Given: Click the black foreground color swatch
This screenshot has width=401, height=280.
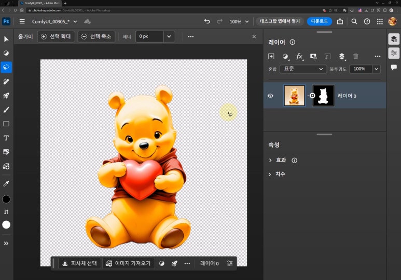Looking at the screenshot, I should (x=6, y=199).
